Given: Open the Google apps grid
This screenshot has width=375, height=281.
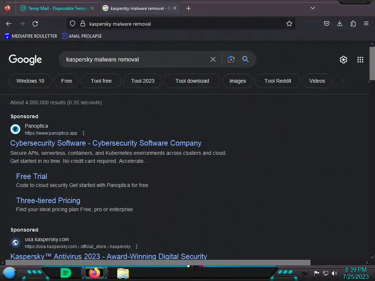Looking at the screenshot, I should 360,60.
